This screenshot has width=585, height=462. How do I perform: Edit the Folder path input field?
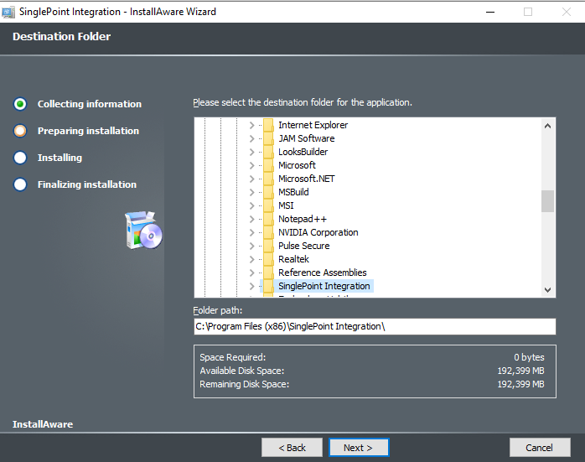click(375, 326)
